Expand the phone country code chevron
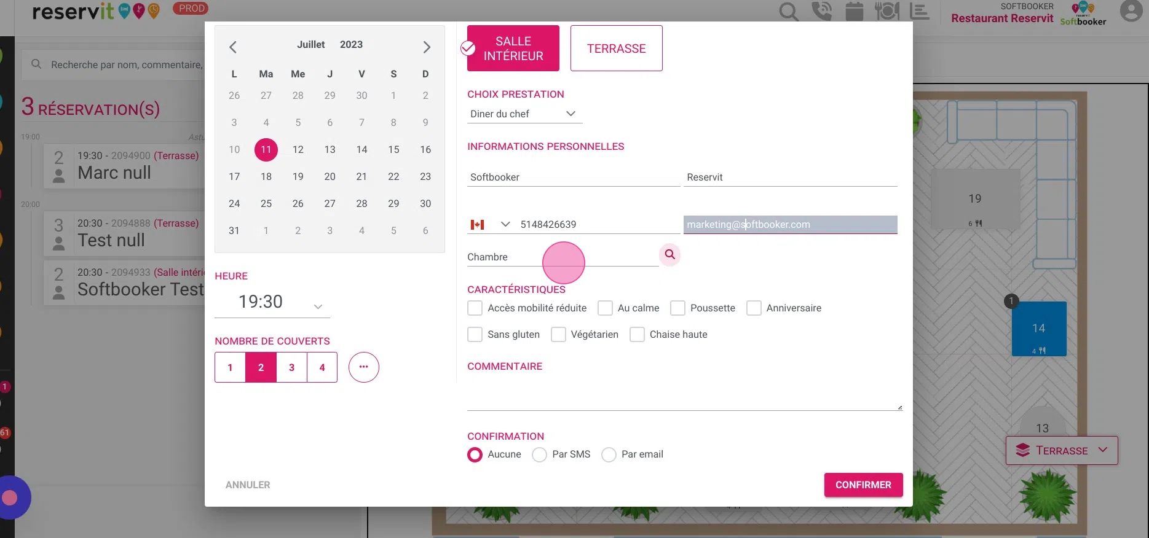This screenshot has height=538, width=1149. [505, 224]
